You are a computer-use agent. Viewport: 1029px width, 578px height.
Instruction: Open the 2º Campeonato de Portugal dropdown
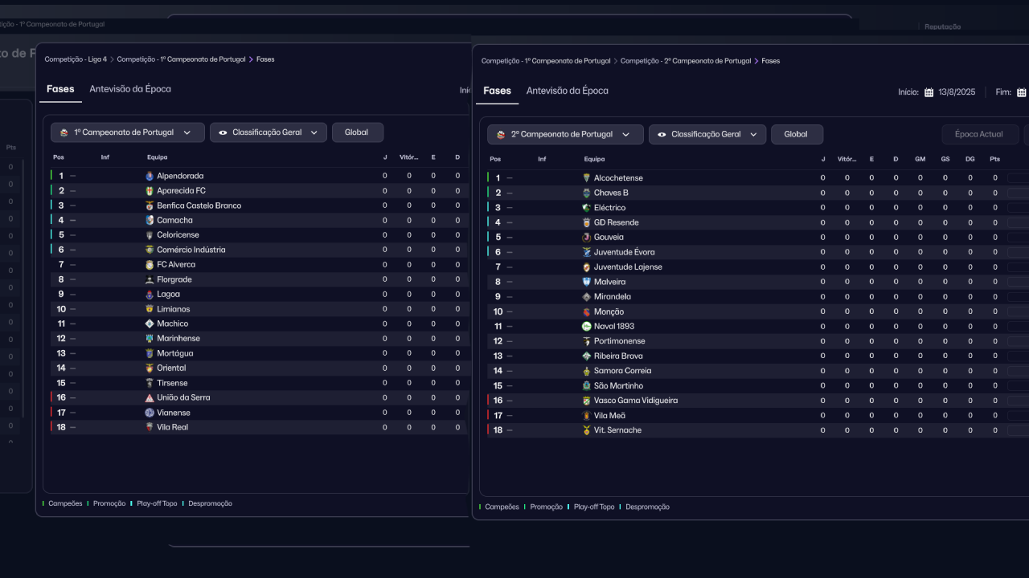(565, 135)
